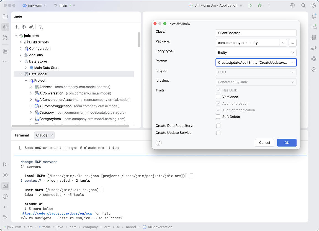The image size is (319, 231).
Task: Open more run actions menu
Action: tap(269, 6)
